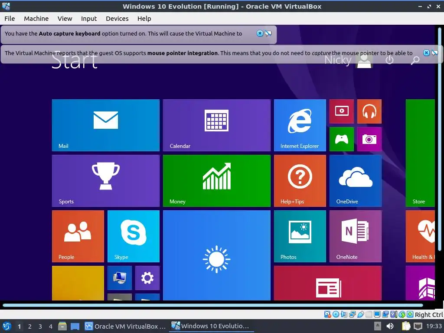Image resolution: width=444 pixels, height=333 pixels.
Task: Click the CPU virtualization status icon
Action: (x=394, y=314)
